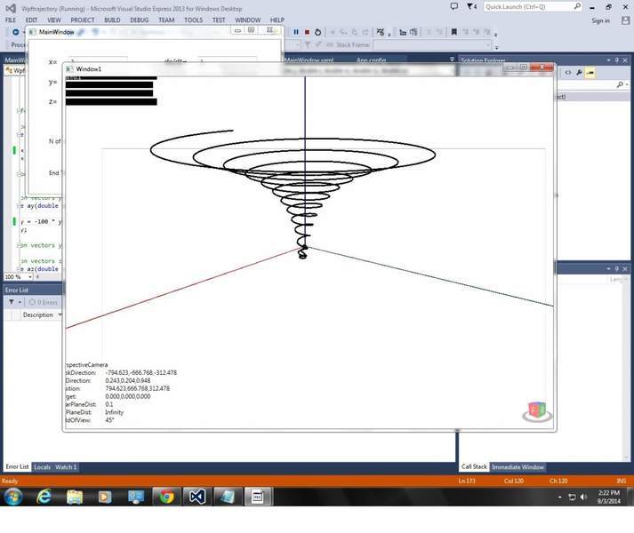Pause debugging with the Break All button
The height and width of the screenshot is (533, 634).
pos(296,32)
